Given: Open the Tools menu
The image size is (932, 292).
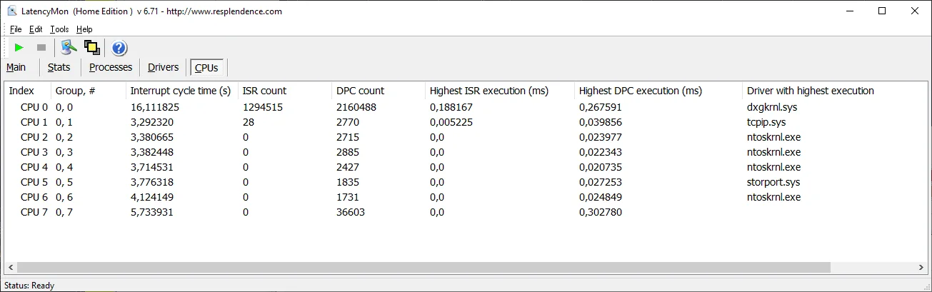Looking at the screenshot, I should [x=59, y=29].
